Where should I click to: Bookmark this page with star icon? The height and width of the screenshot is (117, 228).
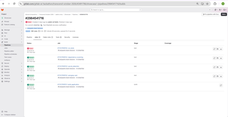(x=207, y=4)
